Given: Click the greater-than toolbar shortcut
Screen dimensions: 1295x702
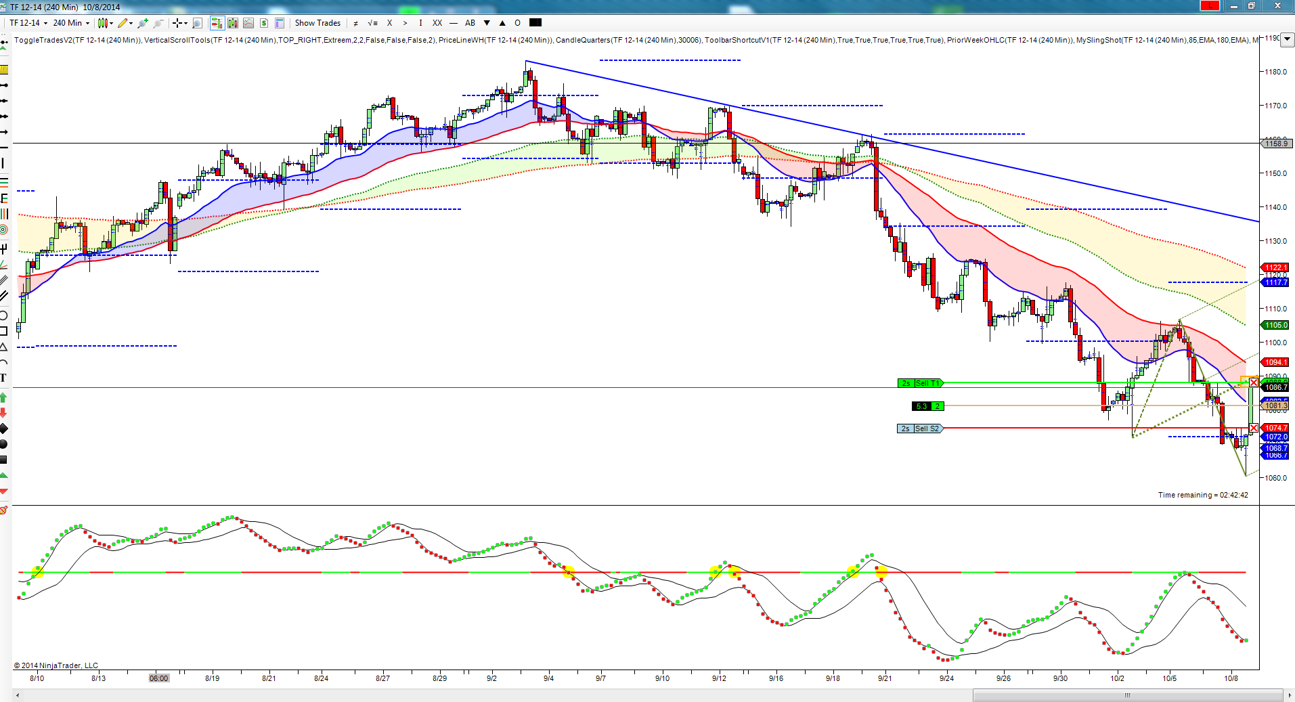Looking at the screenshot, I should tap(405, 23).
